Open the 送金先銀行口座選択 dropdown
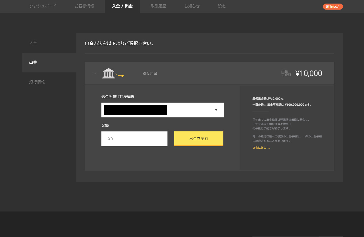The width and height of the screenshot is (364, 237). [x=163, y=110]
